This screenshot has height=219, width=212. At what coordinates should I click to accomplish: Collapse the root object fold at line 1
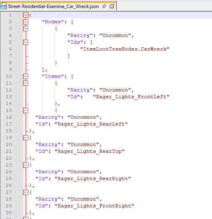pos(26,15)
